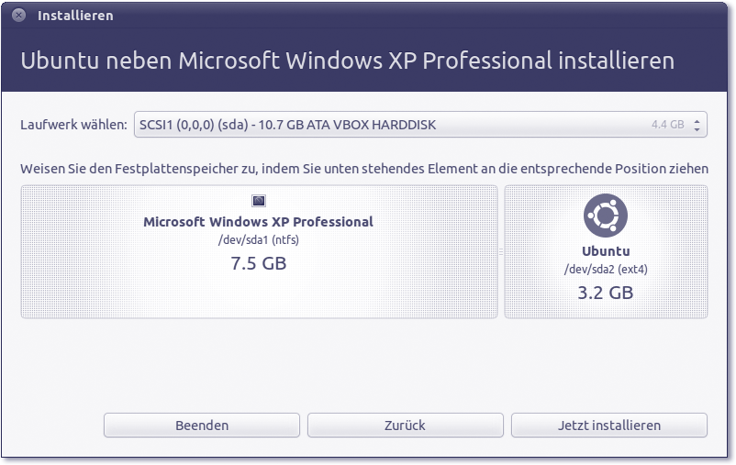Click the 4.4 GB label in drive selector
Image resolution: width=736 pixels, height=465 pixels.
point(667,125)
